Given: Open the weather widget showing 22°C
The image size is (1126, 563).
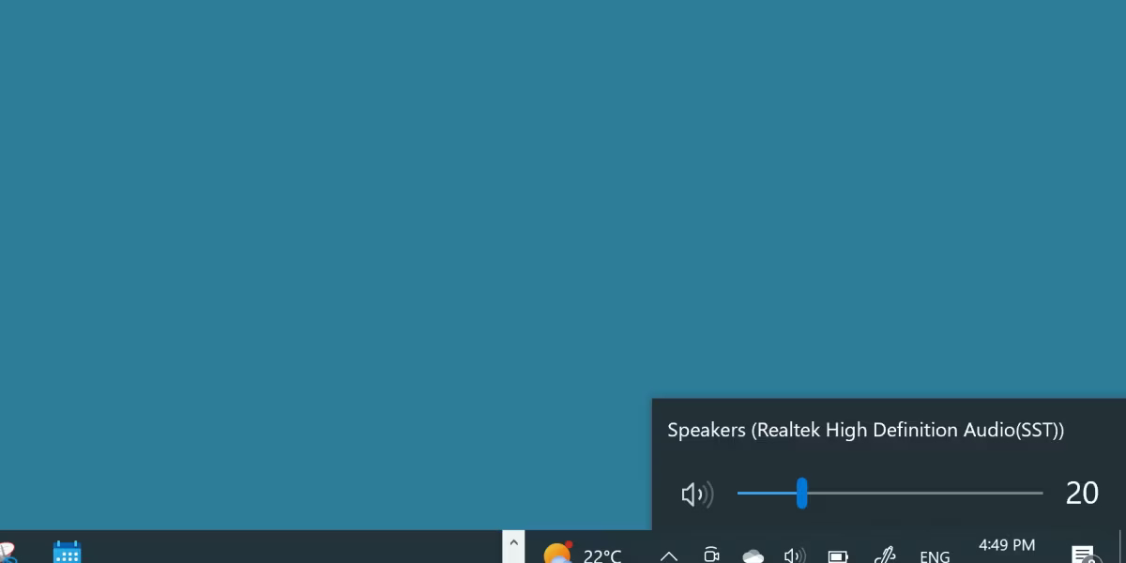Looking at the screenshot, I should coord(583,555).
